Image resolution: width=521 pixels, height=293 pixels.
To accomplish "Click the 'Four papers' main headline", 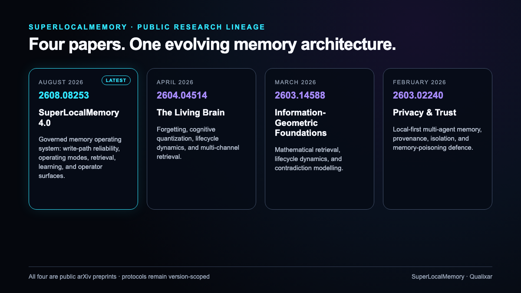I will (x=212, y=45).
